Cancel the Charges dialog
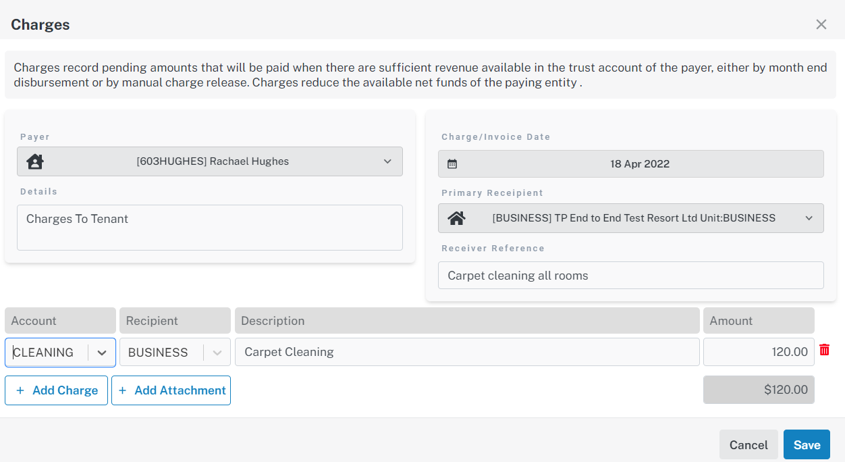The height and width of the screenshot is (462, 845). click(x=748, y=444)
